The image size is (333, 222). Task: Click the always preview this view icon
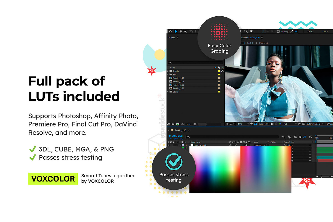tap(227, 124)
